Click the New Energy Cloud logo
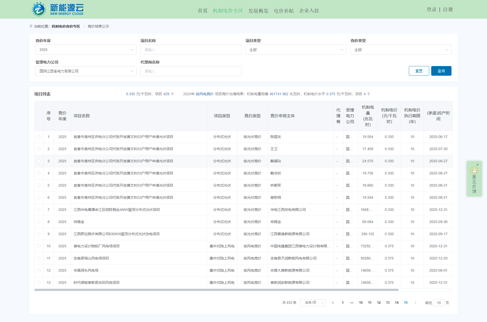This screenshot has width=487, height=322. click(58, 9)
